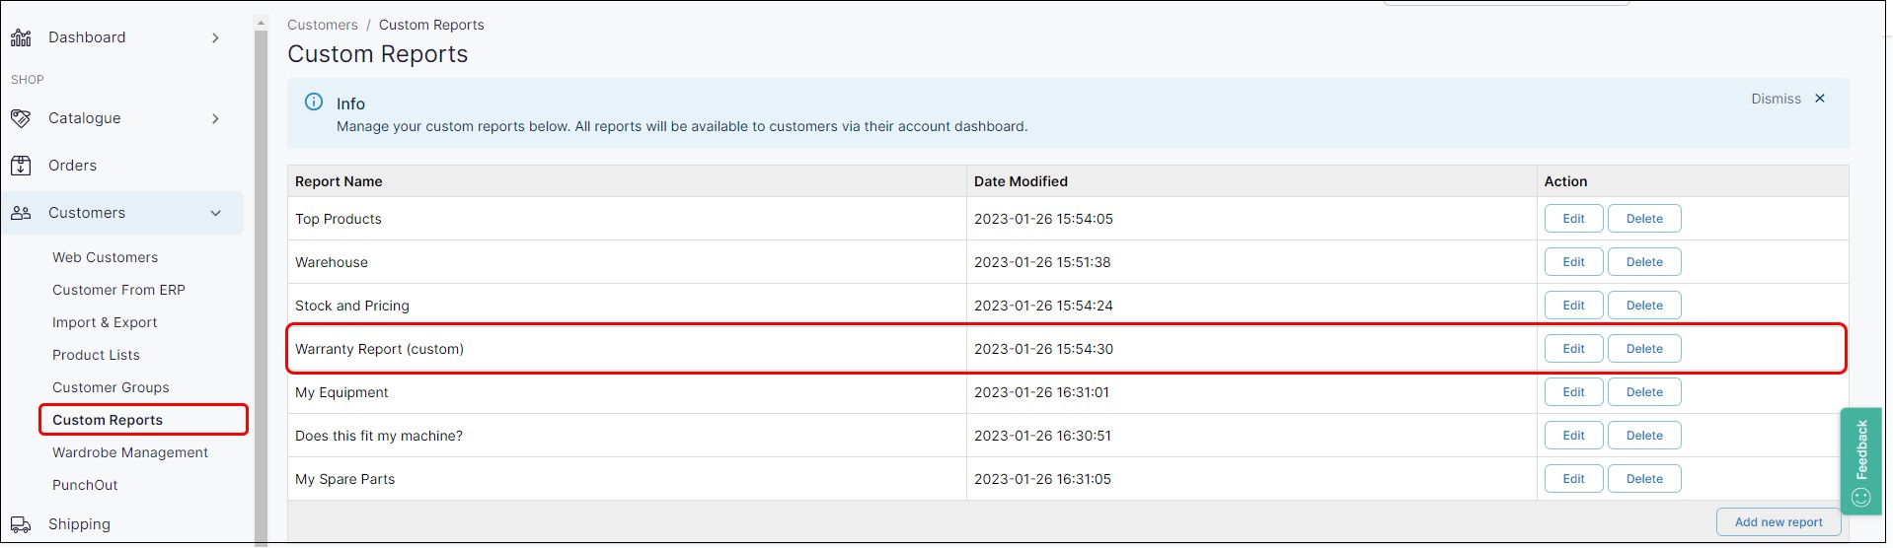Viewport: 1893px width, 548px height.
Task: Expand the Catalogue submenu arrow
Action: [x=215, y=118]
